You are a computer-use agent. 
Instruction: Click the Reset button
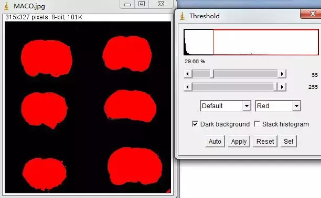265,141
